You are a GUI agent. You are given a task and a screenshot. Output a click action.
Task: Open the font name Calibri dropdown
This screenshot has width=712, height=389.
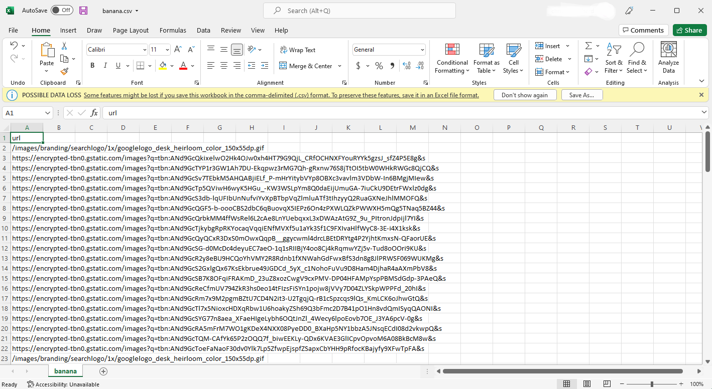point(145,50)
